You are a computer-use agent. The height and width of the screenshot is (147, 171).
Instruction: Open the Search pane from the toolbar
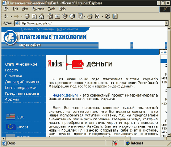point(50,16)
